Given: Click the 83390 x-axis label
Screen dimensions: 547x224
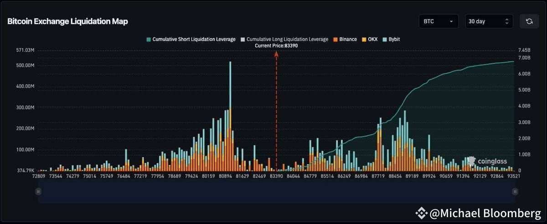Looking at the screenshot, I should tap(276, 176).
